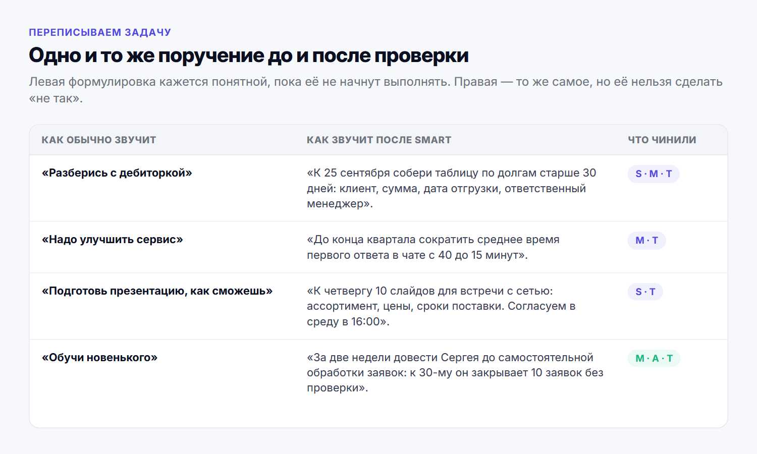Select the cell starting «За две недели довести Сергея
This screenshot has width=757, height=454.
click(x=455, y=373)
